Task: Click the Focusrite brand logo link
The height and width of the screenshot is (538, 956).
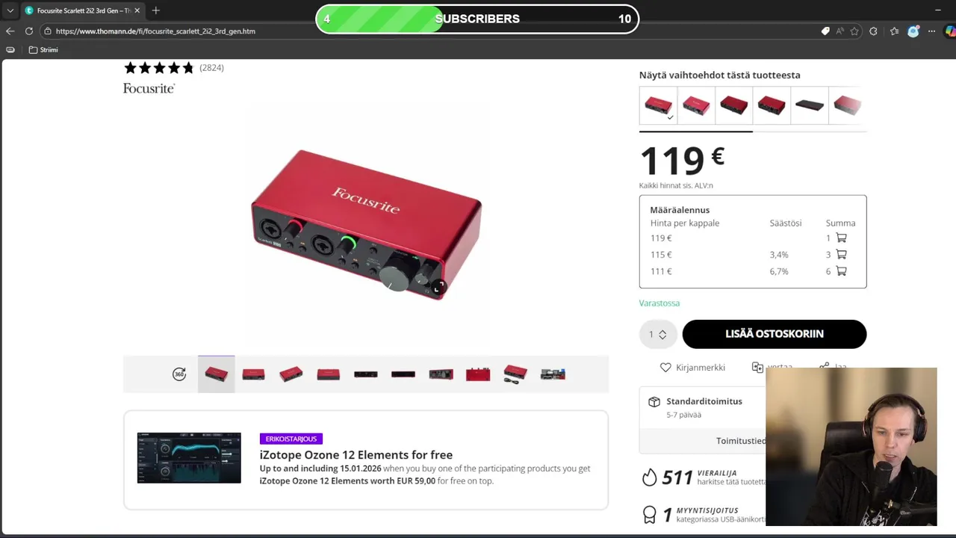Action: (149, 88)
